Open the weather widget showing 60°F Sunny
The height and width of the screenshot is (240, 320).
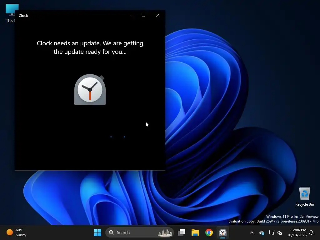(17, 232)
